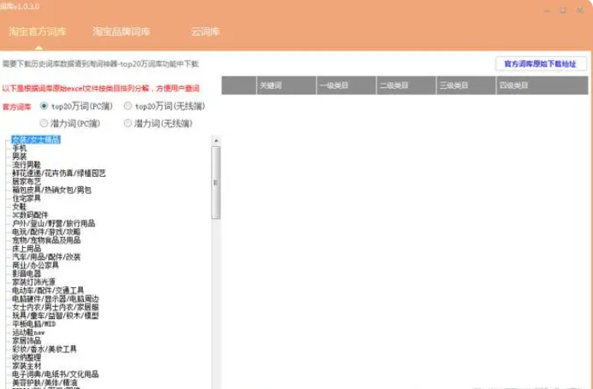Click the 官方词库原始下载地址 button
Viewport: 593px width, 389px height.
[541, 64]
